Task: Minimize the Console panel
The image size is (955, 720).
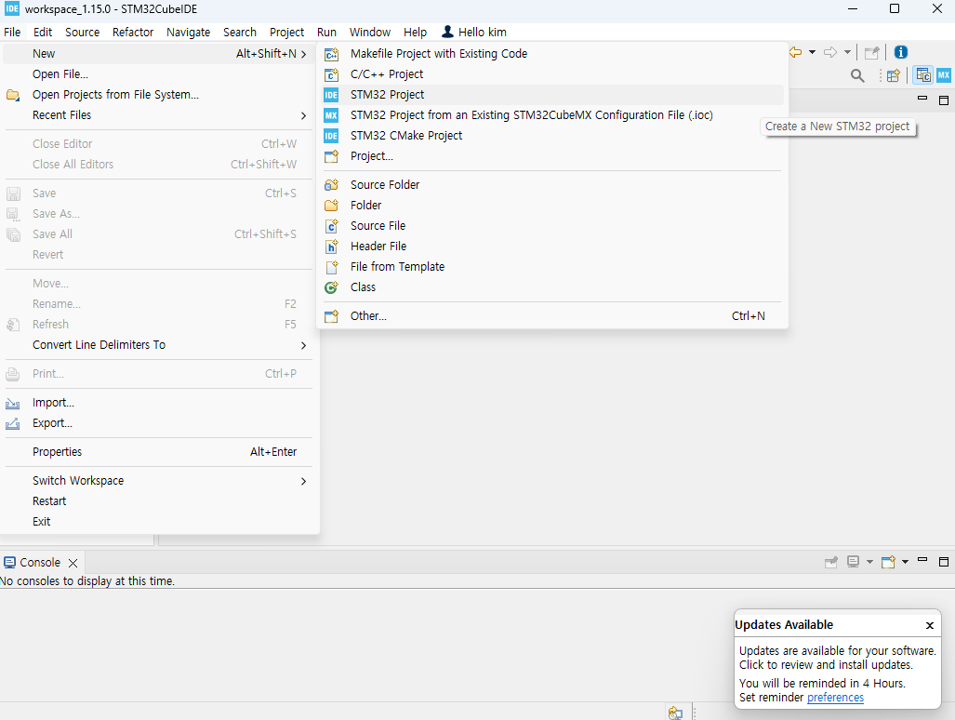Action: click(x=922, y=561)
